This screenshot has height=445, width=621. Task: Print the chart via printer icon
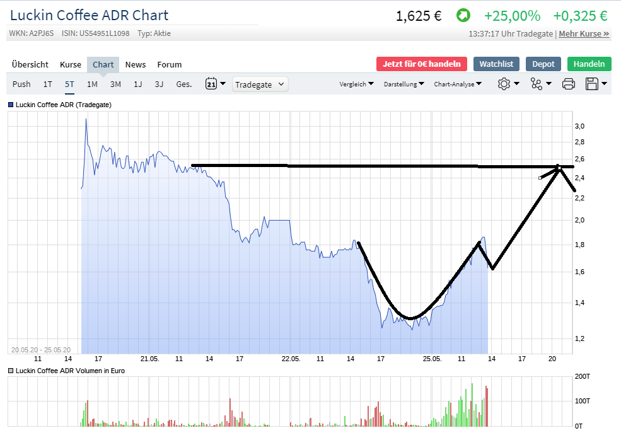coord(568,84)
